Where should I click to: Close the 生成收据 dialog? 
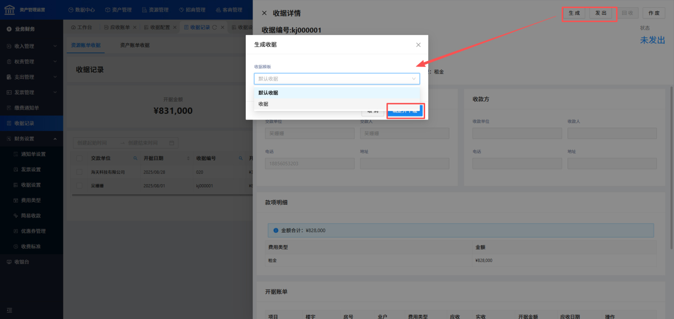pyautogui.click(x=418, y=45)
